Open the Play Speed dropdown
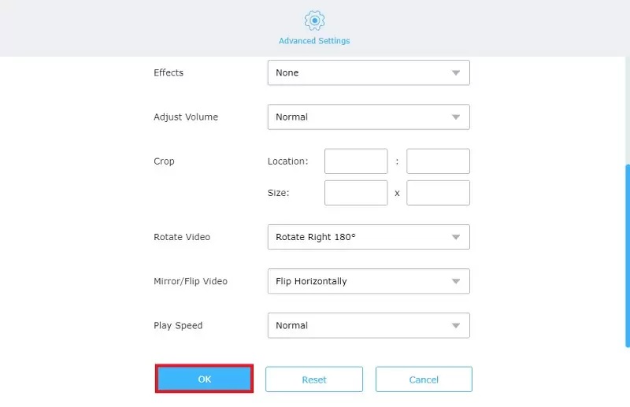 point(369,325)
